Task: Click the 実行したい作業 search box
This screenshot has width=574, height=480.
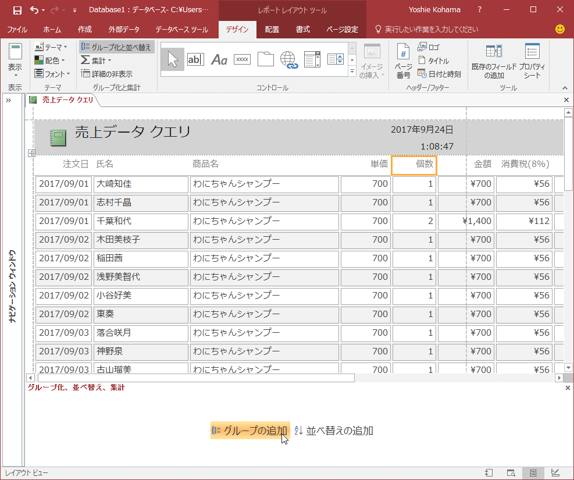Action: coord(427,29)
